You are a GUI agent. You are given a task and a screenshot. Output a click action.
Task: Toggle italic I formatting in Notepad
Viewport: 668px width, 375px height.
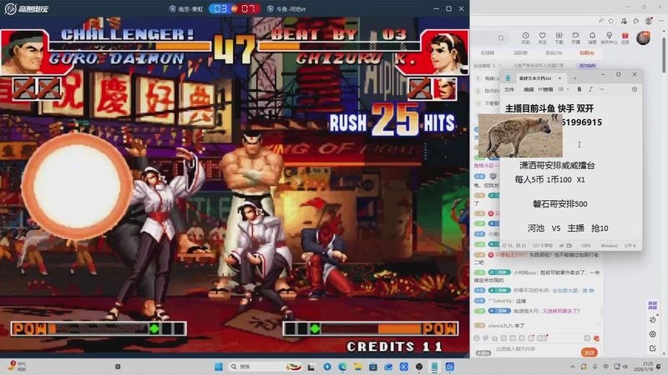pyautogui.click(x=590, y=89)
